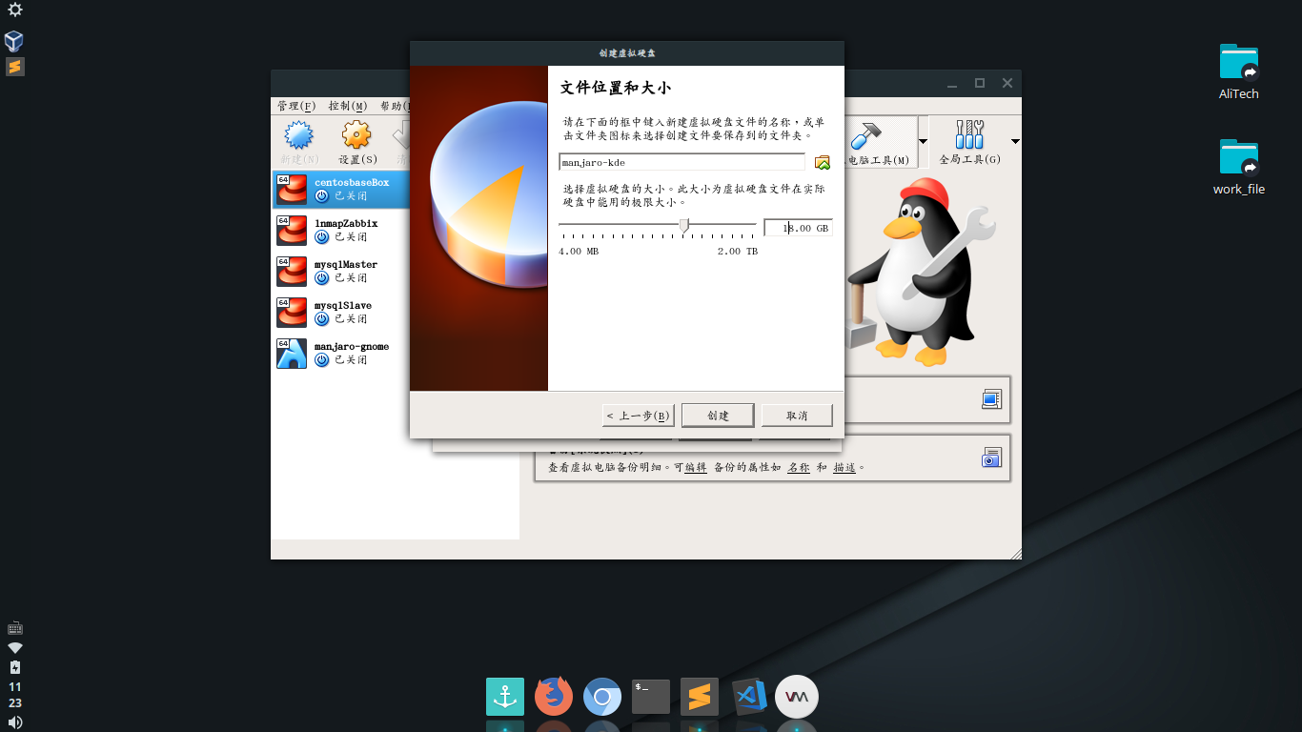Click the 设置(S) gear toolbar icon
The image size is (1302, 732).
(356, 135)
